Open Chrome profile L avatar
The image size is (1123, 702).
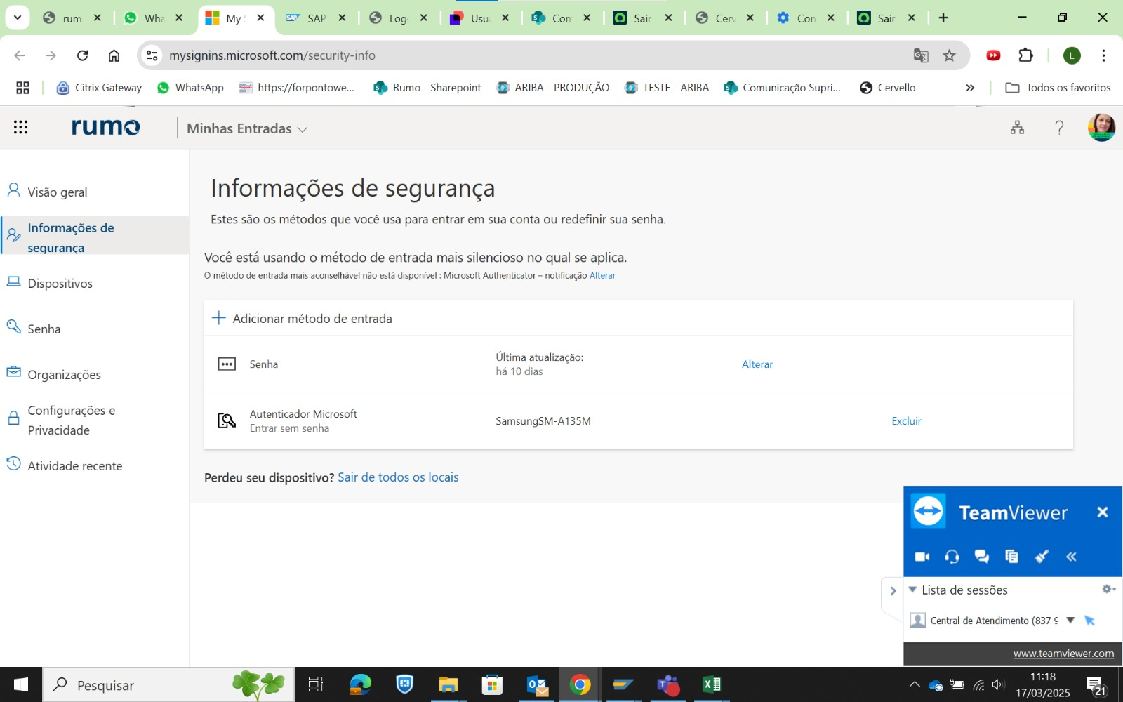(x=1072, y=55)
